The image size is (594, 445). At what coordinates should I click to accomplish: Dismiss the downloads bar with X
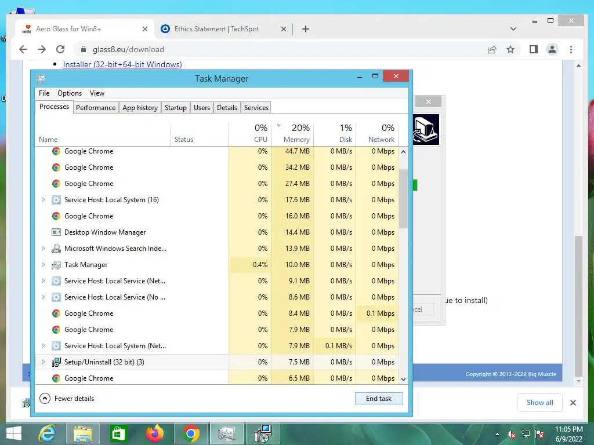tap(573, 403)
